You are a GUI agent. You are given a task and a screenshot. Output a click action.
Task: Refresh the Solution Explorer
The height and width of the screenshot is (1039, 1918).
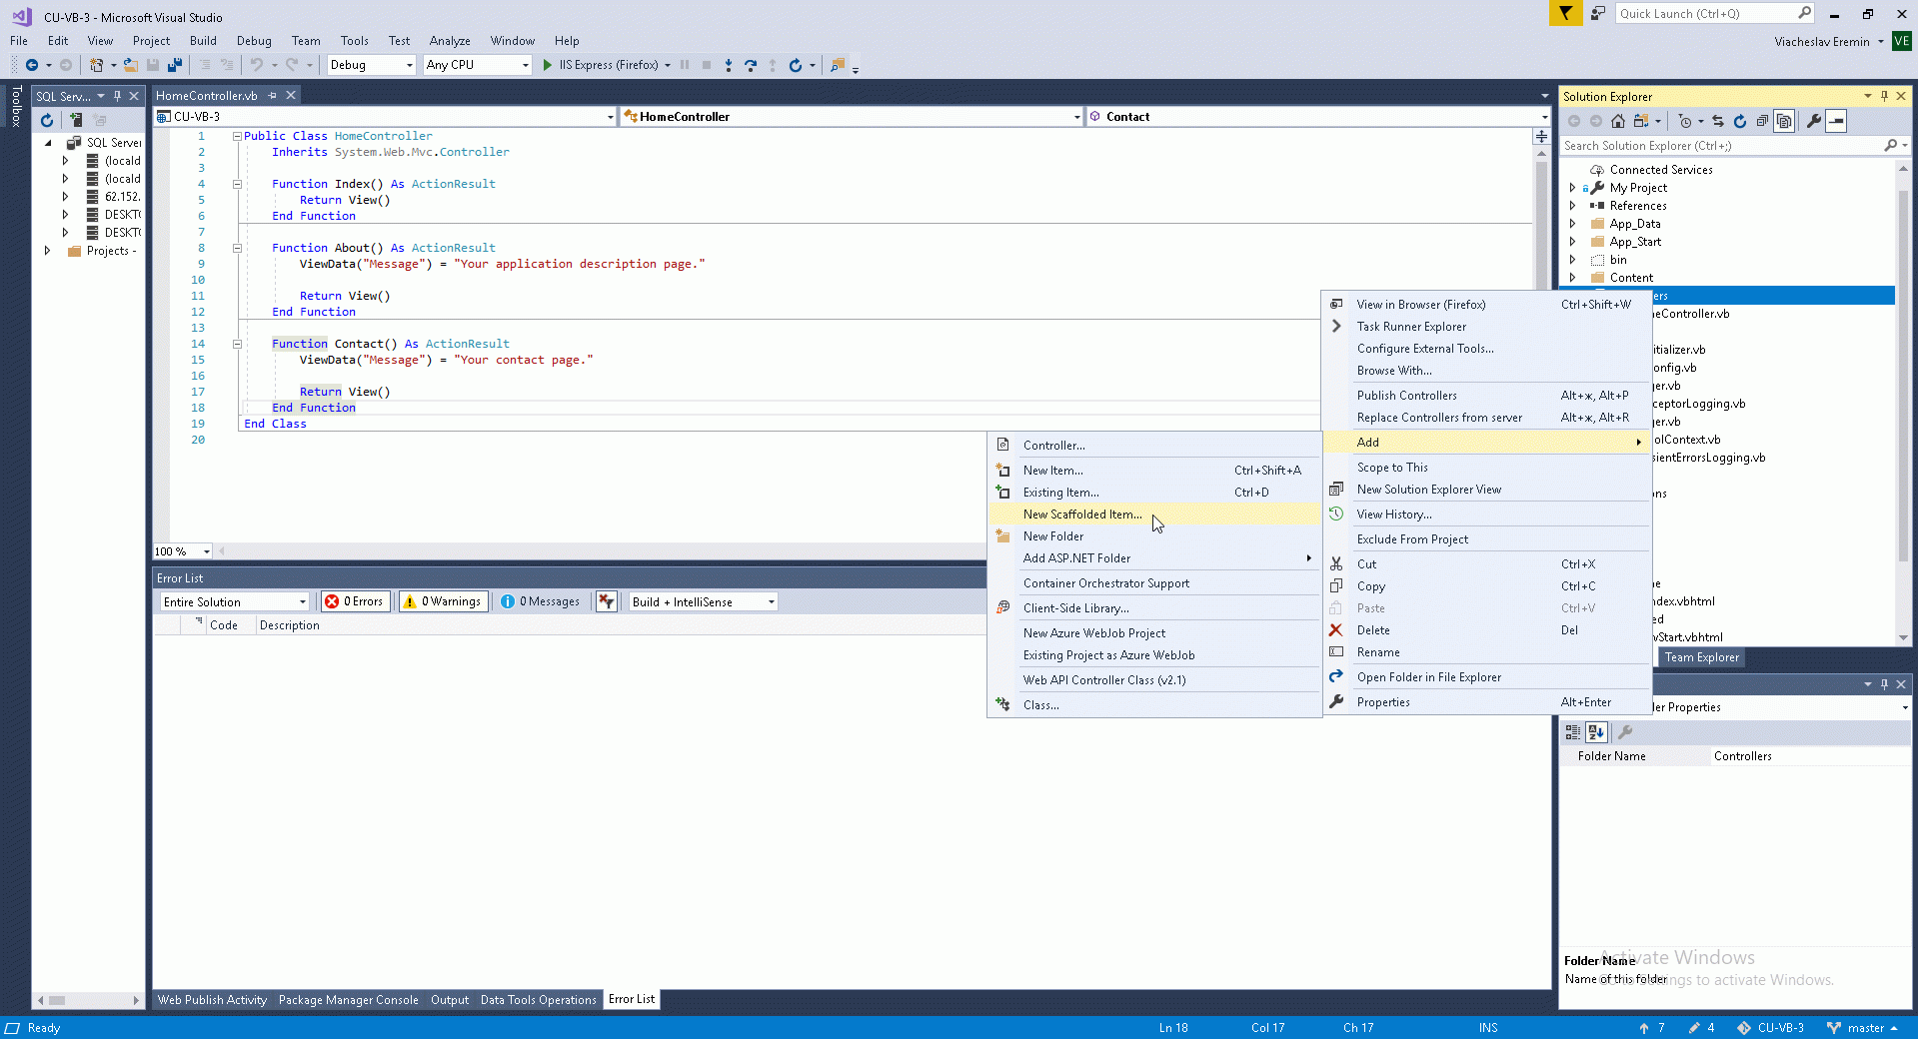tap(1740, 121)
